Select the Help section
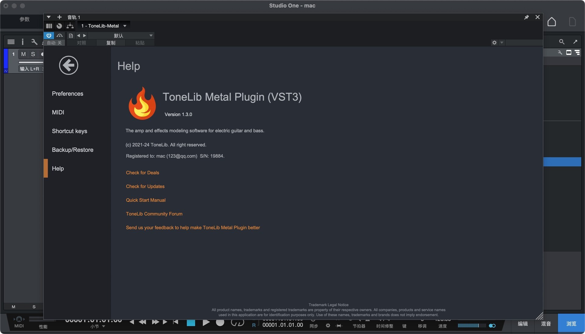 (x=58, y=168)
